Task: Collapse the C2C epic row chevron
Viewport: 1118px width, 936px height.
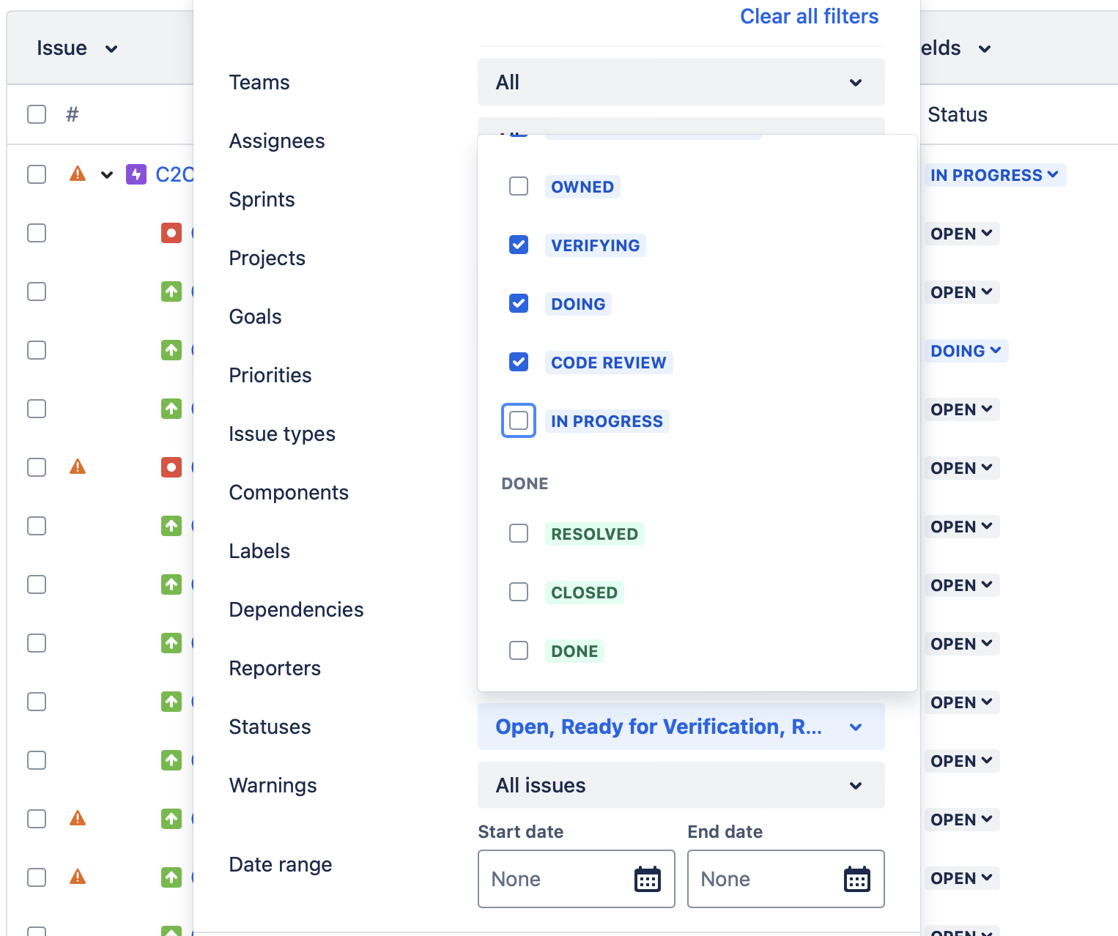Action: [107, 174]
